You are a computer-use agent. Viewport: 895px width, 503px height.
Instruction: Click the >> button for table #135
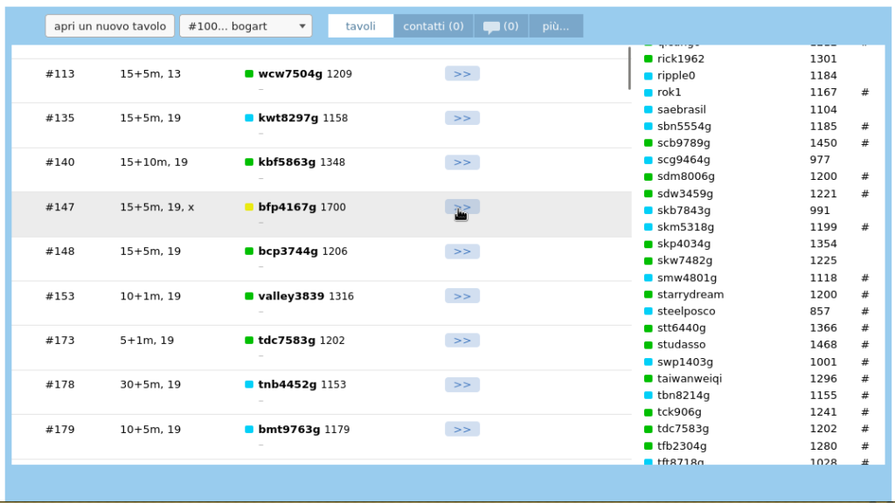click(461, 118)
